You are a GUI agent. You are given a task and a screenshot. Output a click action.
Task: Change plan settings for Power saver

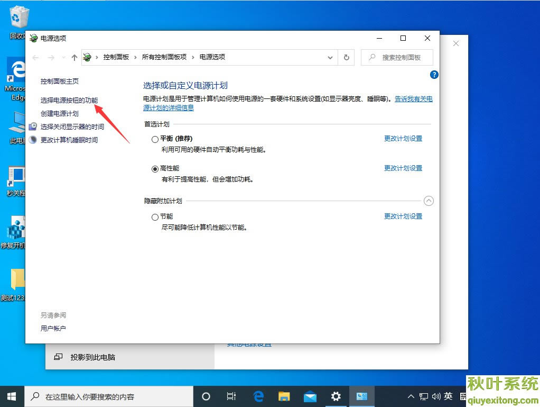[x=403, y=216]
